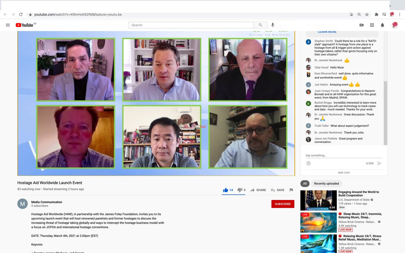405x253 pixels.
Task: Open the YouTube hamburger guide menu
Action: pos(8,25)
